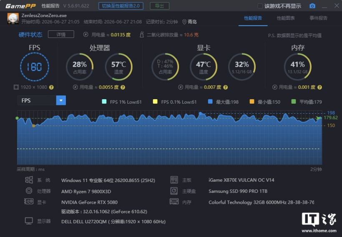
Task: Click the FPS metric combo box field
Action: pos(42,100)
